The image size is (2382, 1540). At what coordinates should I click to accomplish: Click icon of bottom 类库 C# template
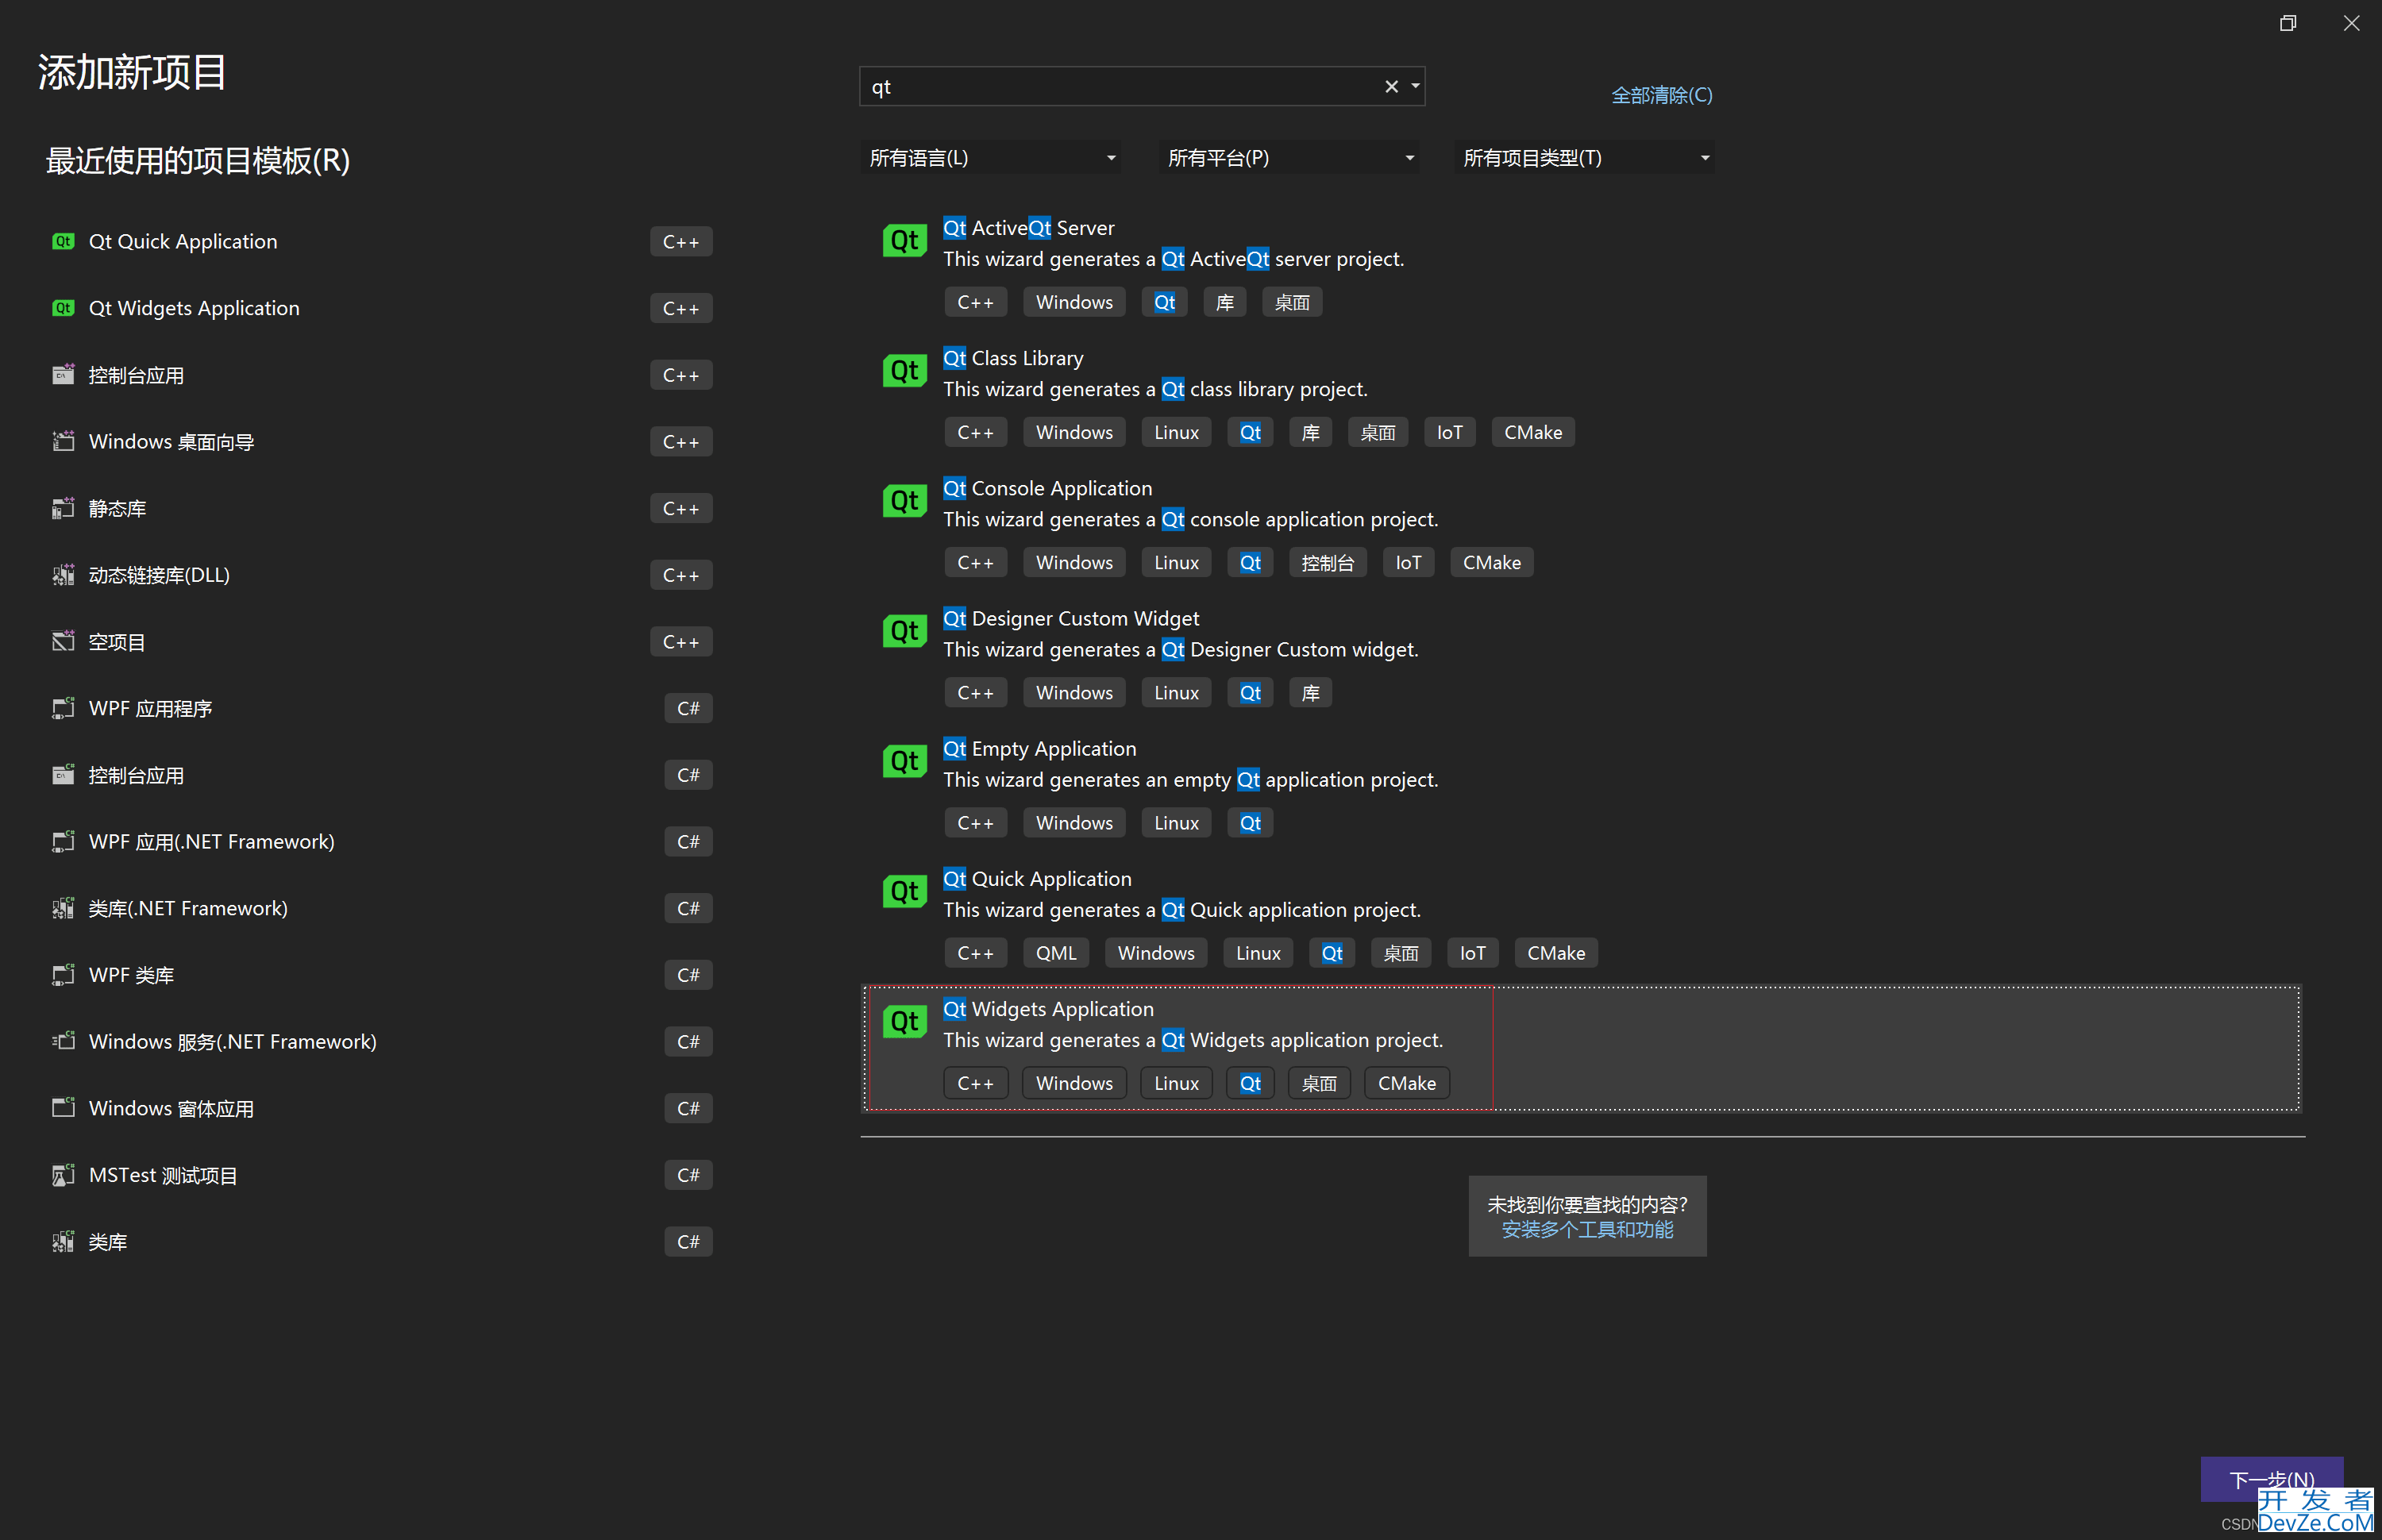click(x=63, y=1241)
